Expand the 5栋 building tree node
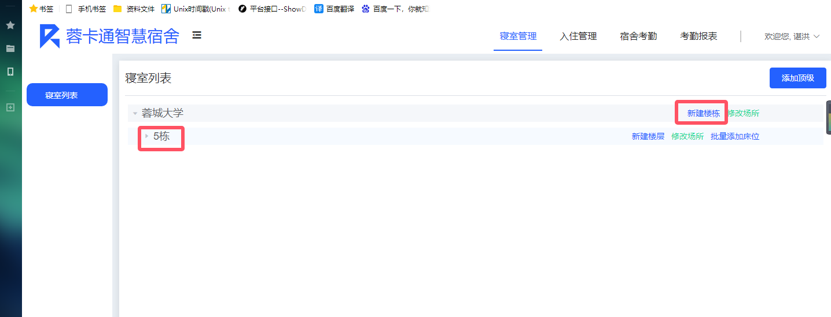The height and width of the screenshot is (317, 831). tap(146, 136)
